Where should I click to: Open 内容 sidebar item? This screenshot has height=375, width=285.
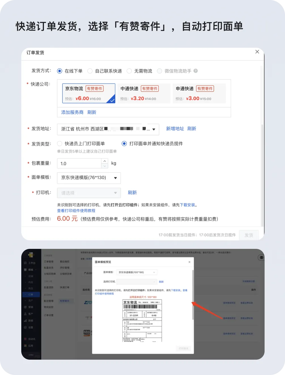31,282
